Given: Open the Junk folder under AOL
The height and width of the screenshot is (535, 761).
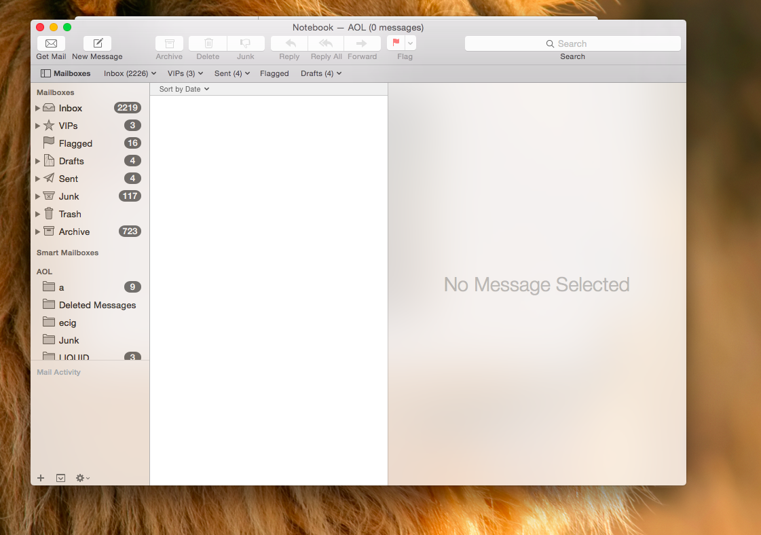Looking at the screenshot, I should tap(90, 340).
